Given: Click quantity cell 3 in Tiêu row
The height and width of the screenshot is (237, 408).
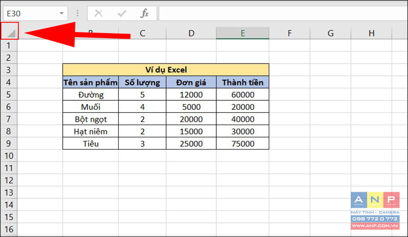Looking at the screenshot, I should pyautogui.click(x=142, y=143).
